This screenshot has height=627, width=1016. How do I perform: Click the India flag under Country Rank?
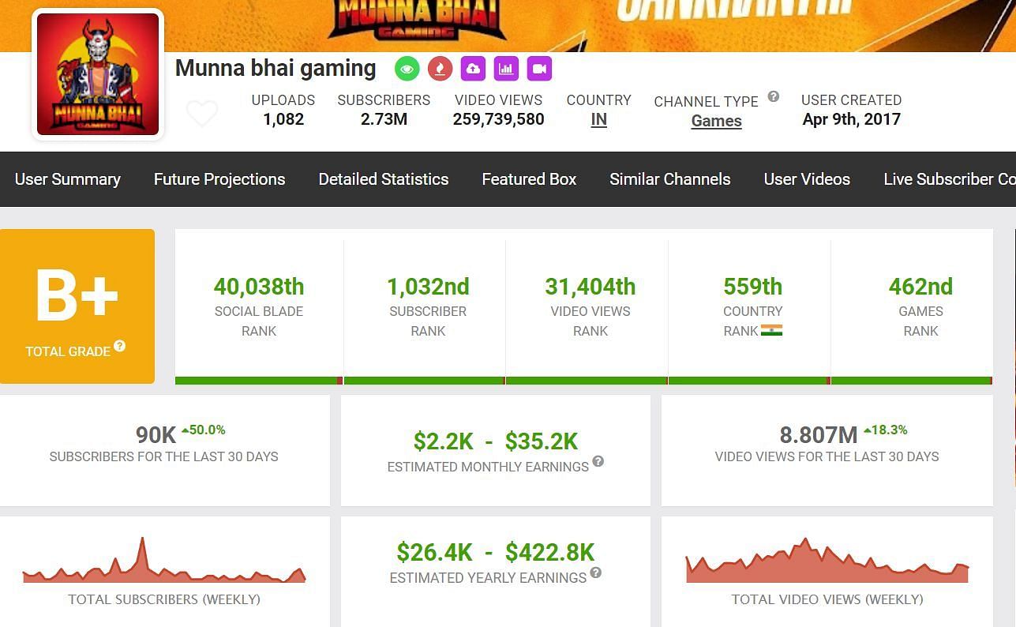click(771, 330)
